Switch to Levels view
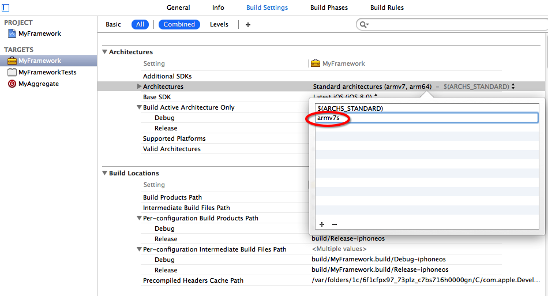This screenshot has height=296, width=548. pos(219,24)
